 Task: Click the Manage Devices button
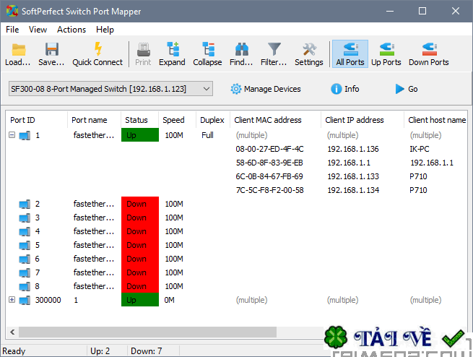click(266, 89)
